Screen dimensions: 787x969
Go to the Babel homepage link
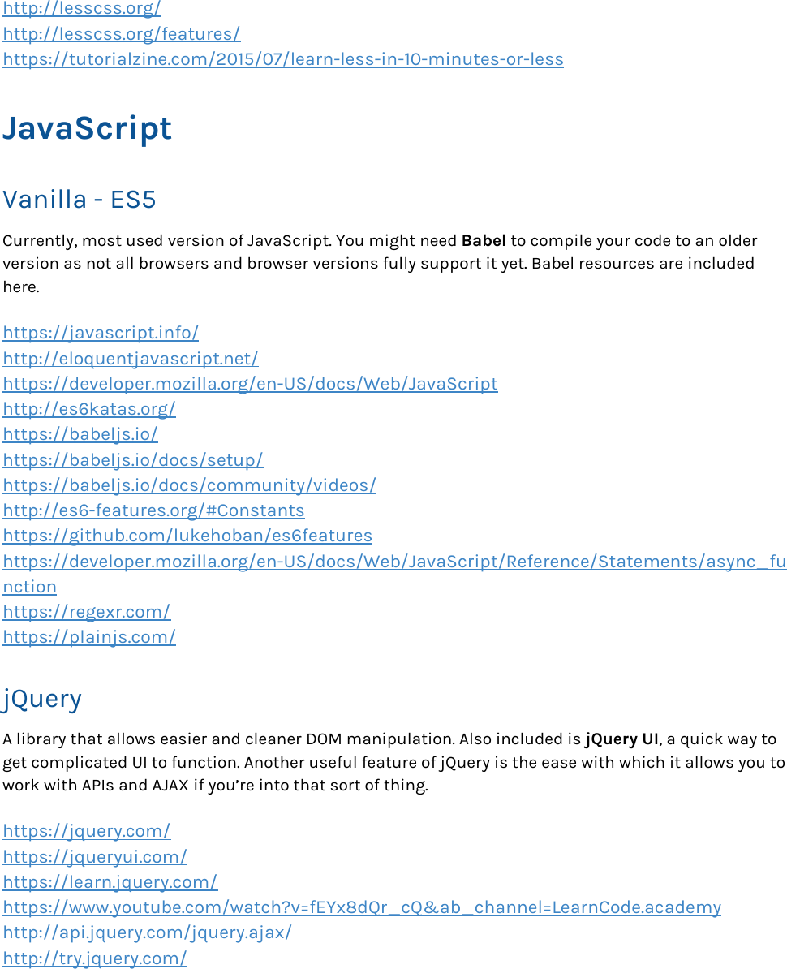point(80,434)
